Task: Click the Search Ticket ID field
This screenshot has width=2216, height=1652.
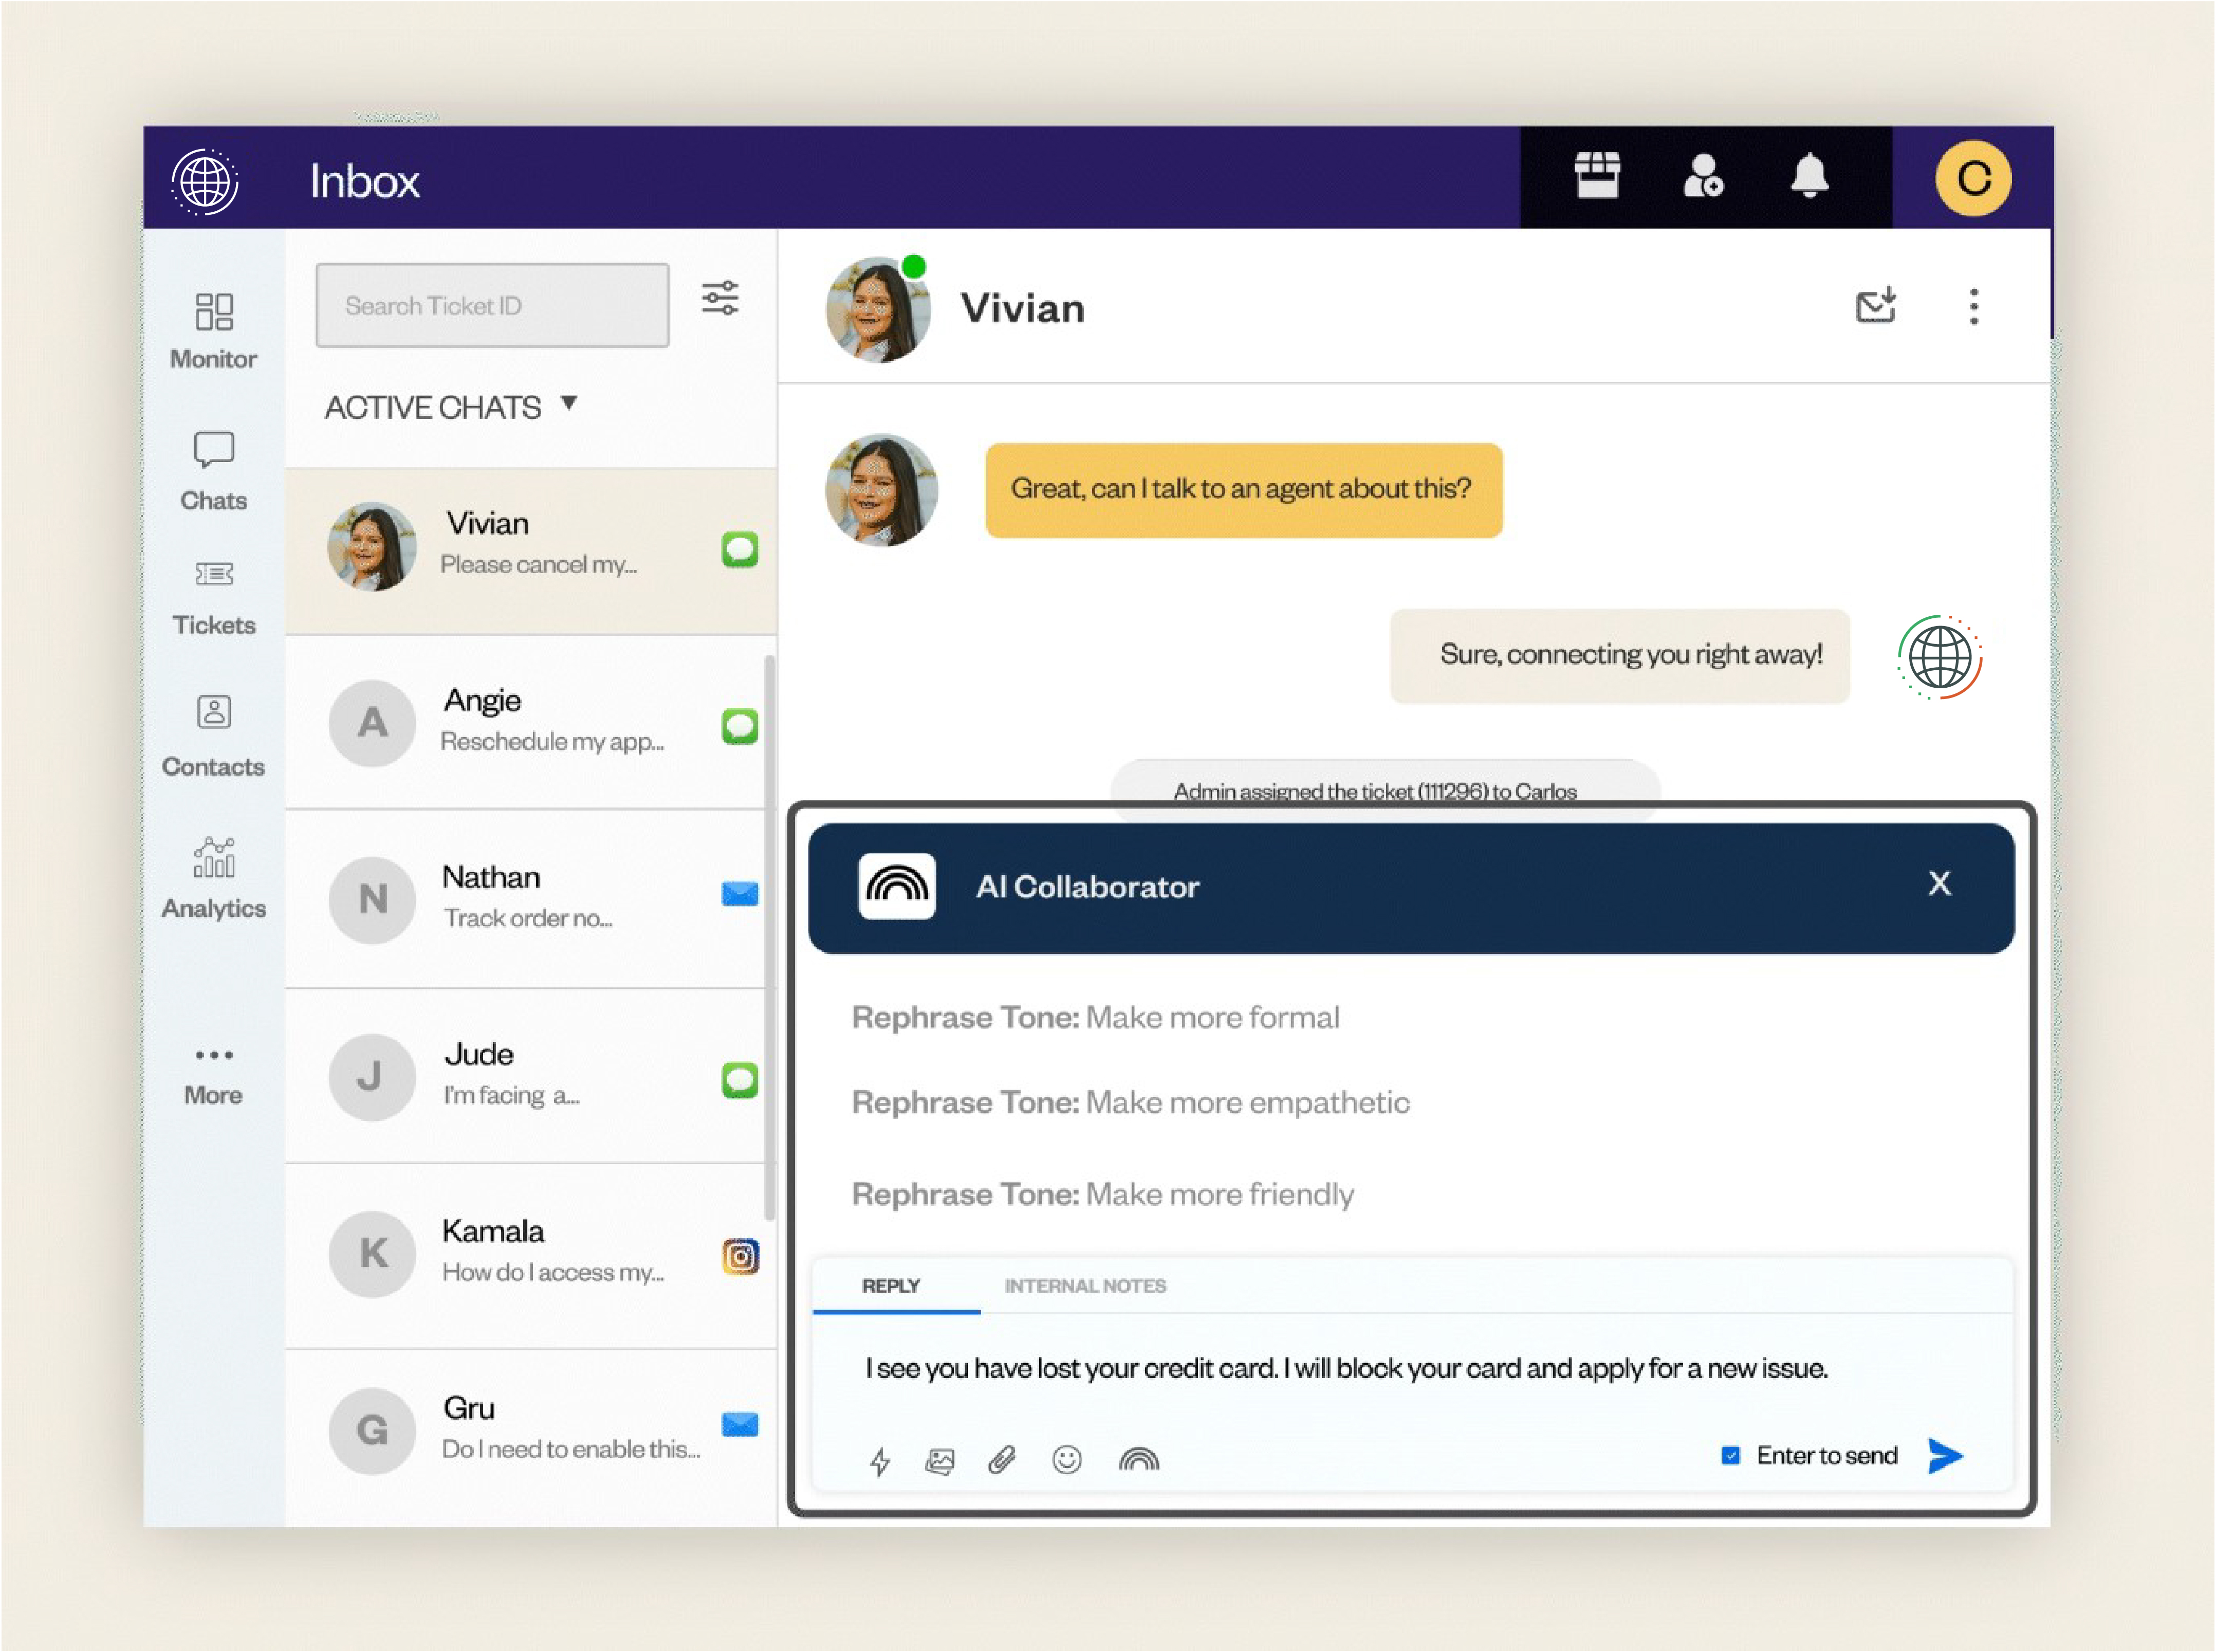Action: 492,306
